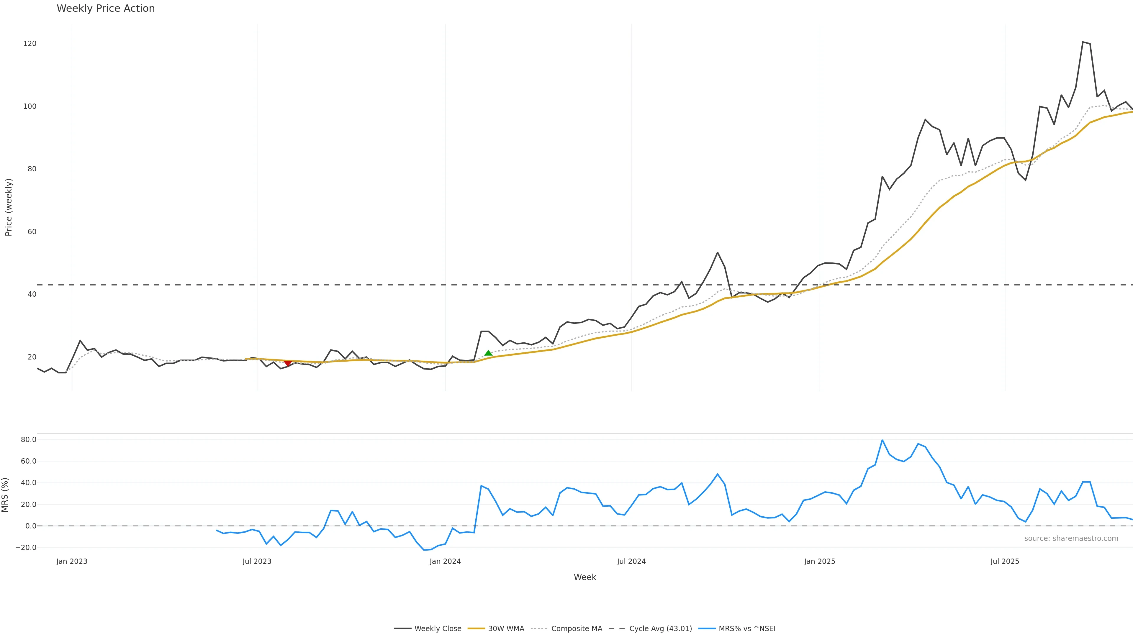This screenshot has width=1133, height=637.
Task: Click the green up-triangle buy marker
Action: 488,353
